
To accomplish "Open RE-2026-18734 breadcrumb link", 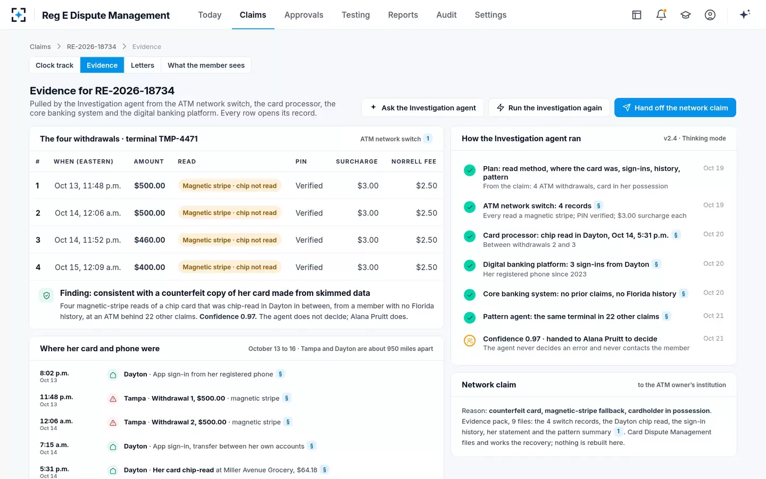I will click(x=91, y=47).
